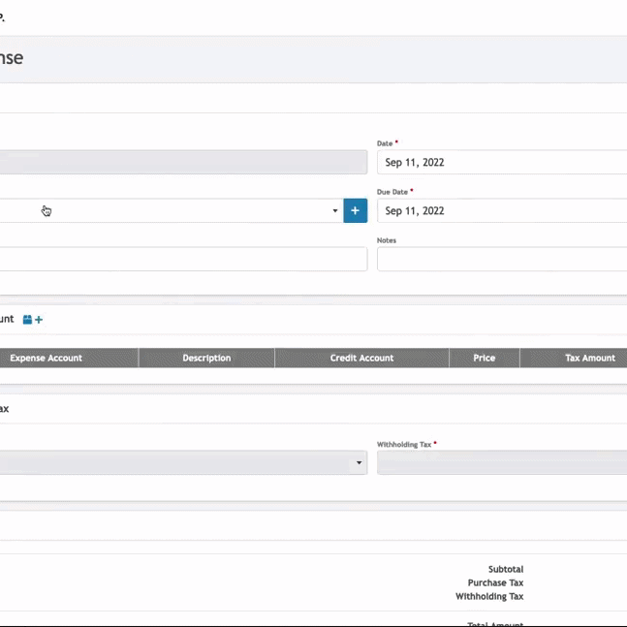The width and height of the screenshot is (627, 627).
Task: Focus the text field left of Notes
Action: [182, 259]
